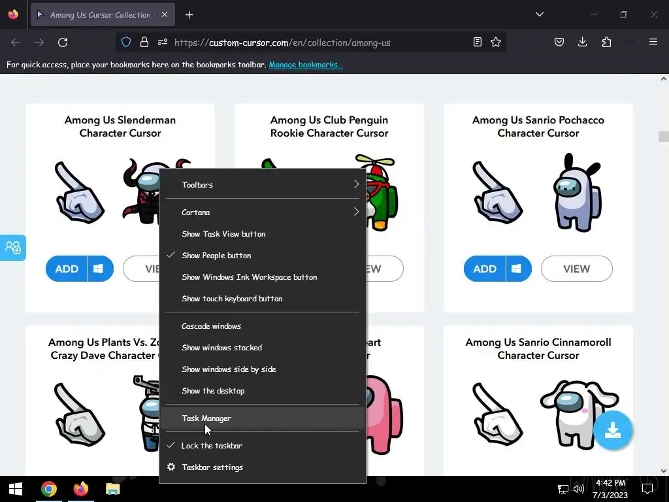Image resolution: width=669 pixels, height=502 pixels.
Task: Open Taskbar settings
Action: pyautogui.click(x=263, y=467)
